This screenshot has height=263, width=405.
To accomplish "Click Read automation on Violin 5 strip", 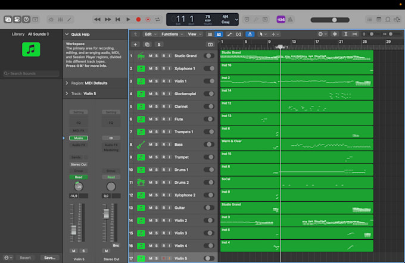I will pos(79,177).
